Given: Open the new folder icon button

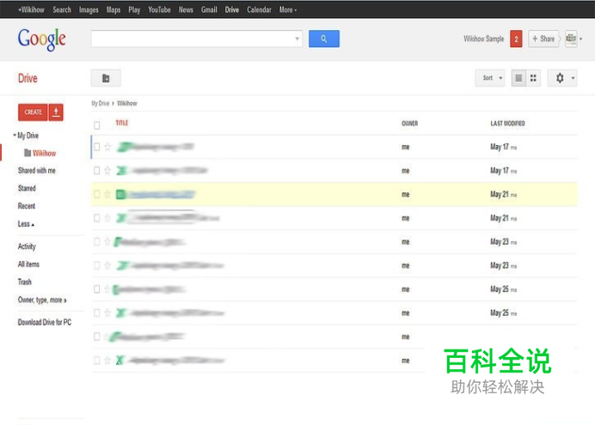Looking at the screenshot, I should (106, 78).
